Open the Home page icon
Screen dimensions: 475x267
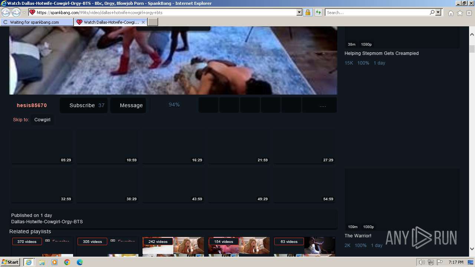click(x=451, y=13)
